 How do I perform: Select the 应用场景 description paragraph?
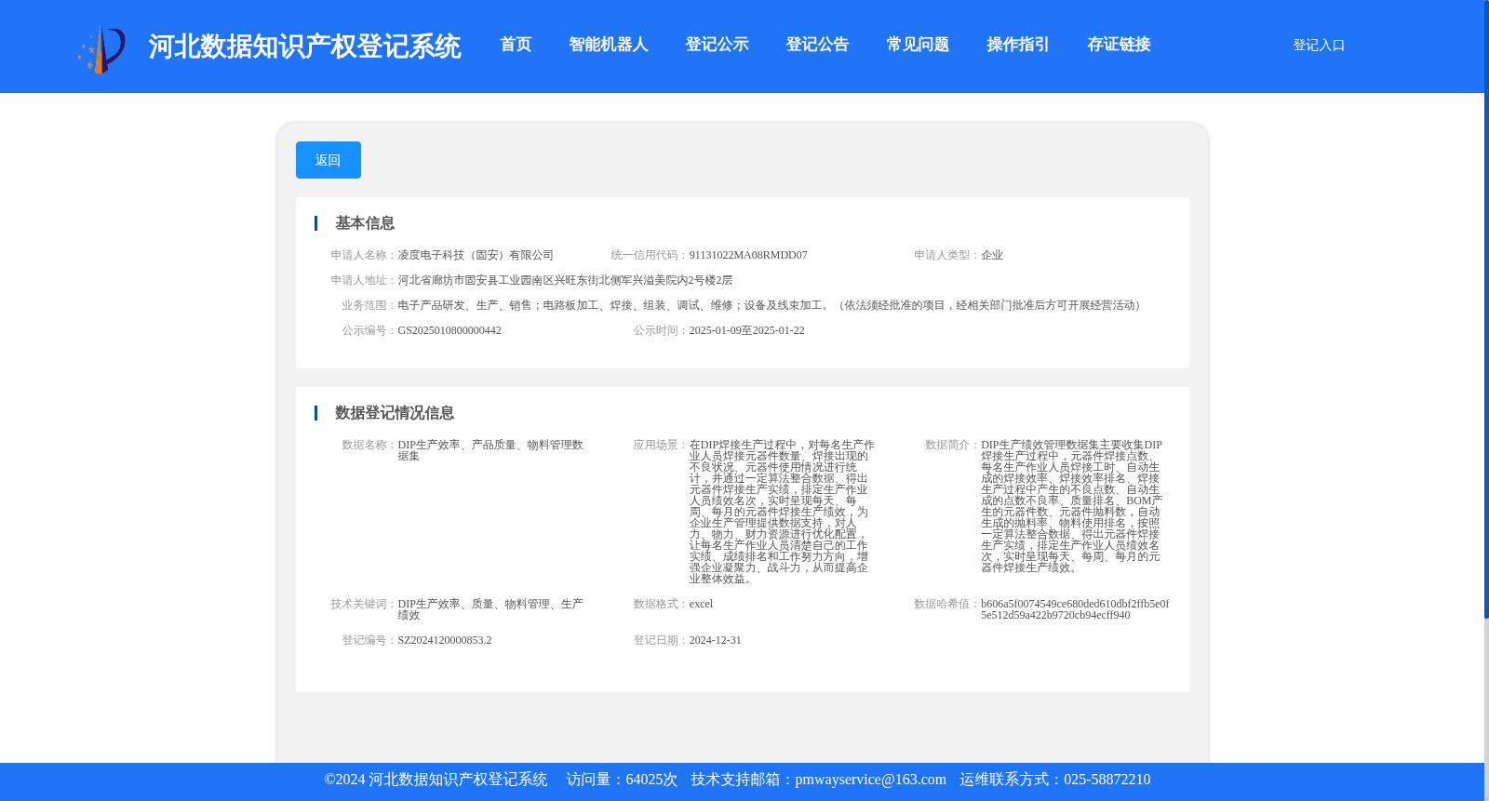782,512
